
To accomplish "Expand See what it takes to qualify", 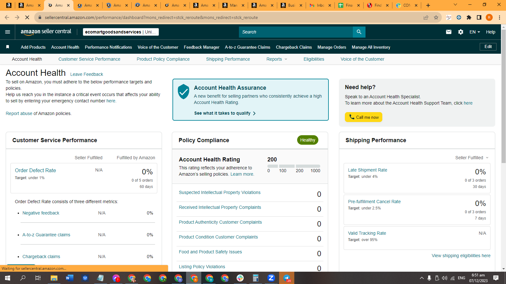I will [225, 113].
